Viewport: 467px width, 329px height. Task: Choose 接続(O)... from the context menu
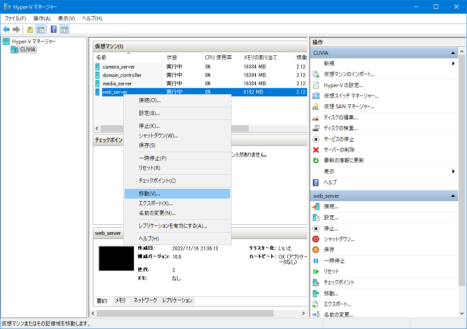177,100
